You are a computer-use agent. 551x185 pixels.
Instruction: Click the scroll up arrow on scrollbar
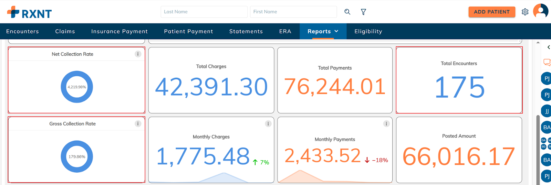point(538,43)
